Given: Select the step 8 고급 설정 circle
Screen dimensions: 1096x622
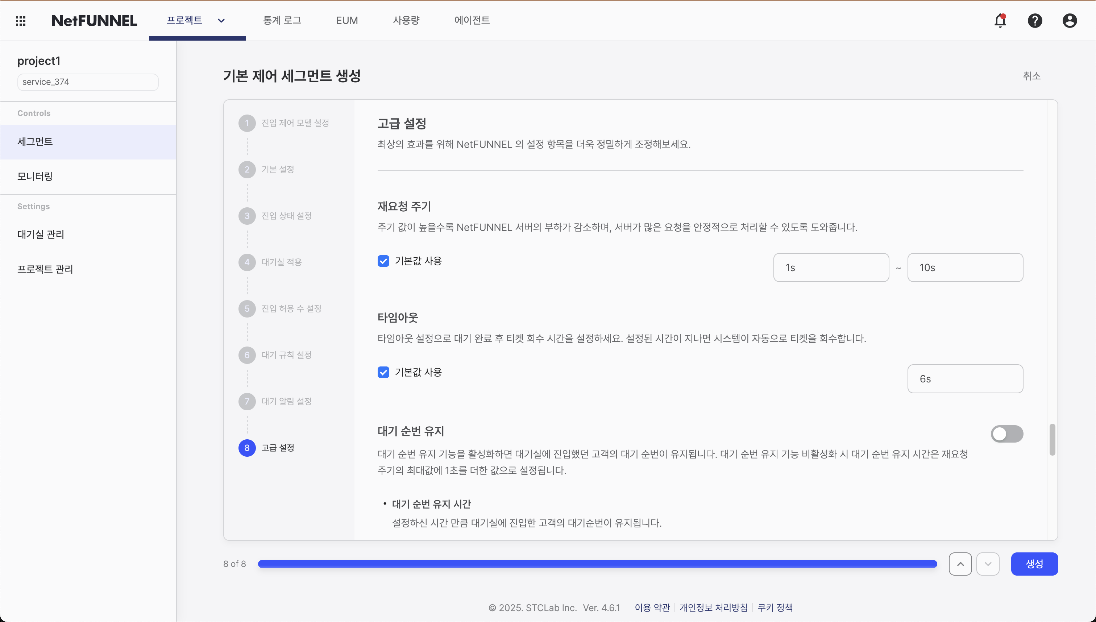Looking at the screenshot, I should point(247,448).
